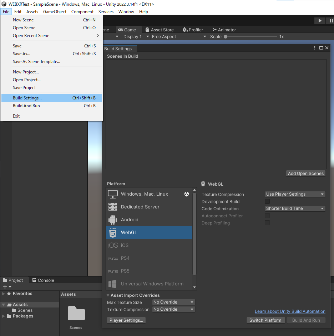Click the iOS platform icon
The width and height of the screenshot is (334, 336).
(113, 245)
